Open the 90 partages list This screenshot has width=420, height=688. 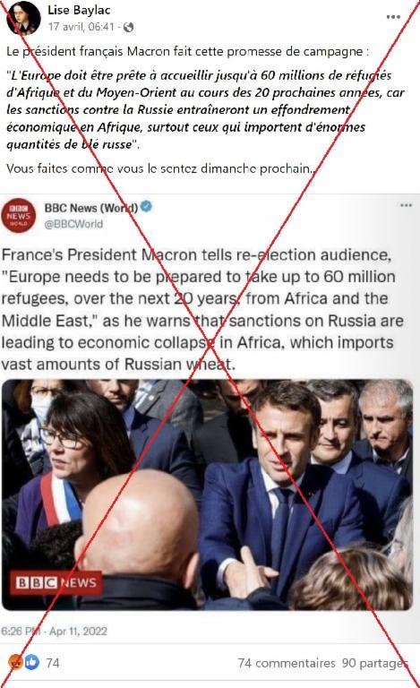point(375,663)
